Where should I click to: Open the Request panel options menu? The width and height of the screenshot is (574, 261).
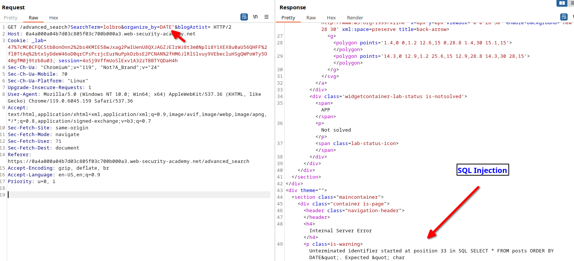(x=266, y=17)
